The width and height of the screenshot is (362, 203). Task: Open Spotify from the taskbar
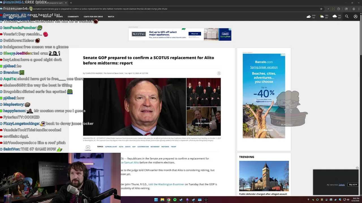point(174,200)
